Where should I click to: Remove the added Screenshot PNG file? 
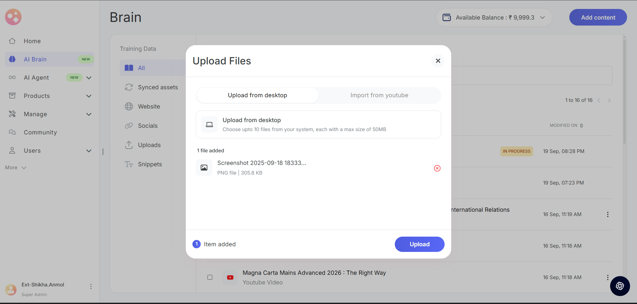point(437,168)
